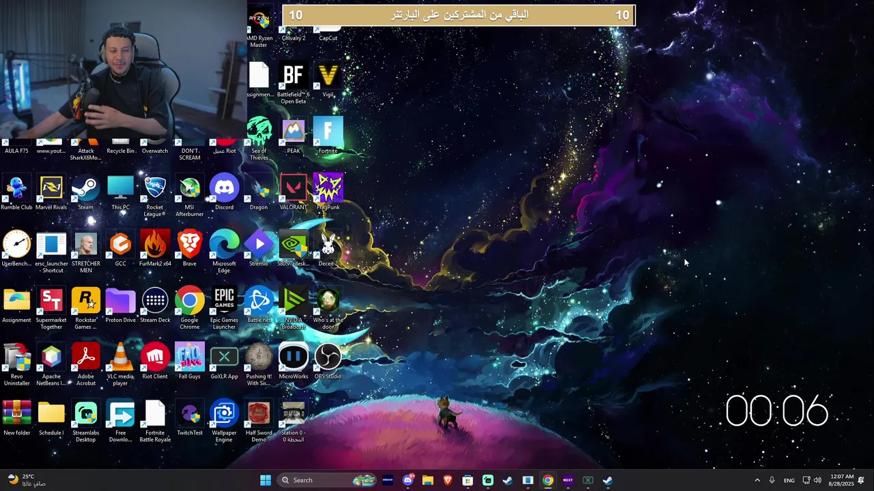Select the GCC desktop shortcut
The width and height of the screenshot is (874, 491).
(x=120, y=249)
